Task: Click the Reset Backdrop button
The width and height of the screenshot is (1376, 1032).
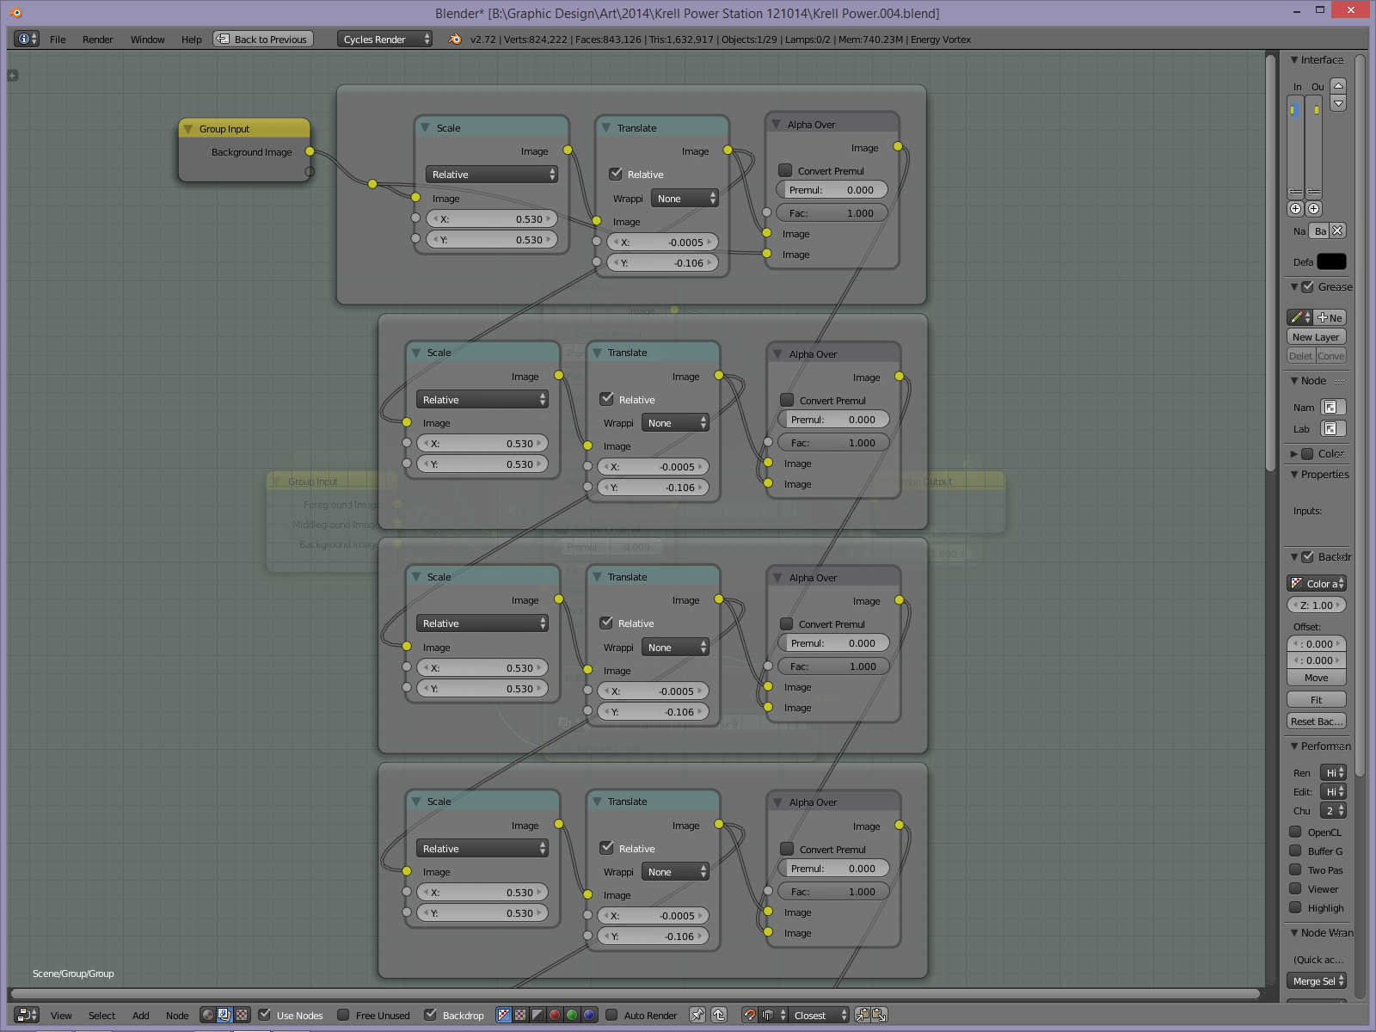Action: (1317, 722)
